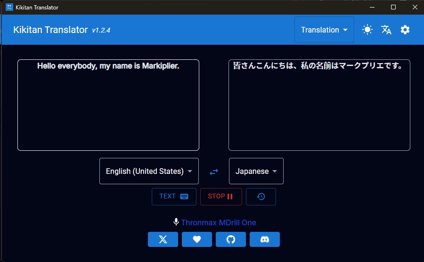Screen dimensions: 424x262
Task: Click the STOP recording button
Action: tap(221, 196)
